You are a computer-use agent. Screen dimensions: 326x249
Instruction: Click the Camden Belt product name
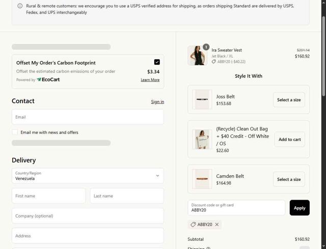click(x=230, y=176)
